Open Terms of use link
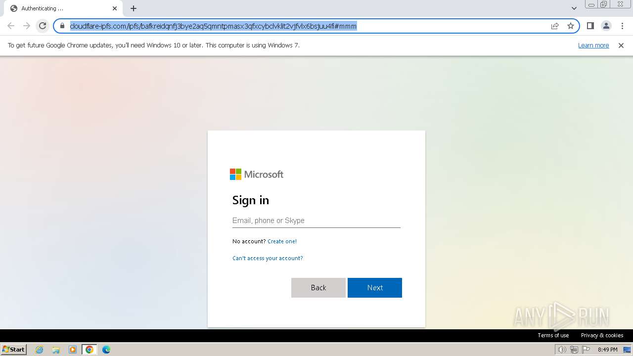Image resolution: width=633 pixels, height=356 pixels. coord(553,335)
